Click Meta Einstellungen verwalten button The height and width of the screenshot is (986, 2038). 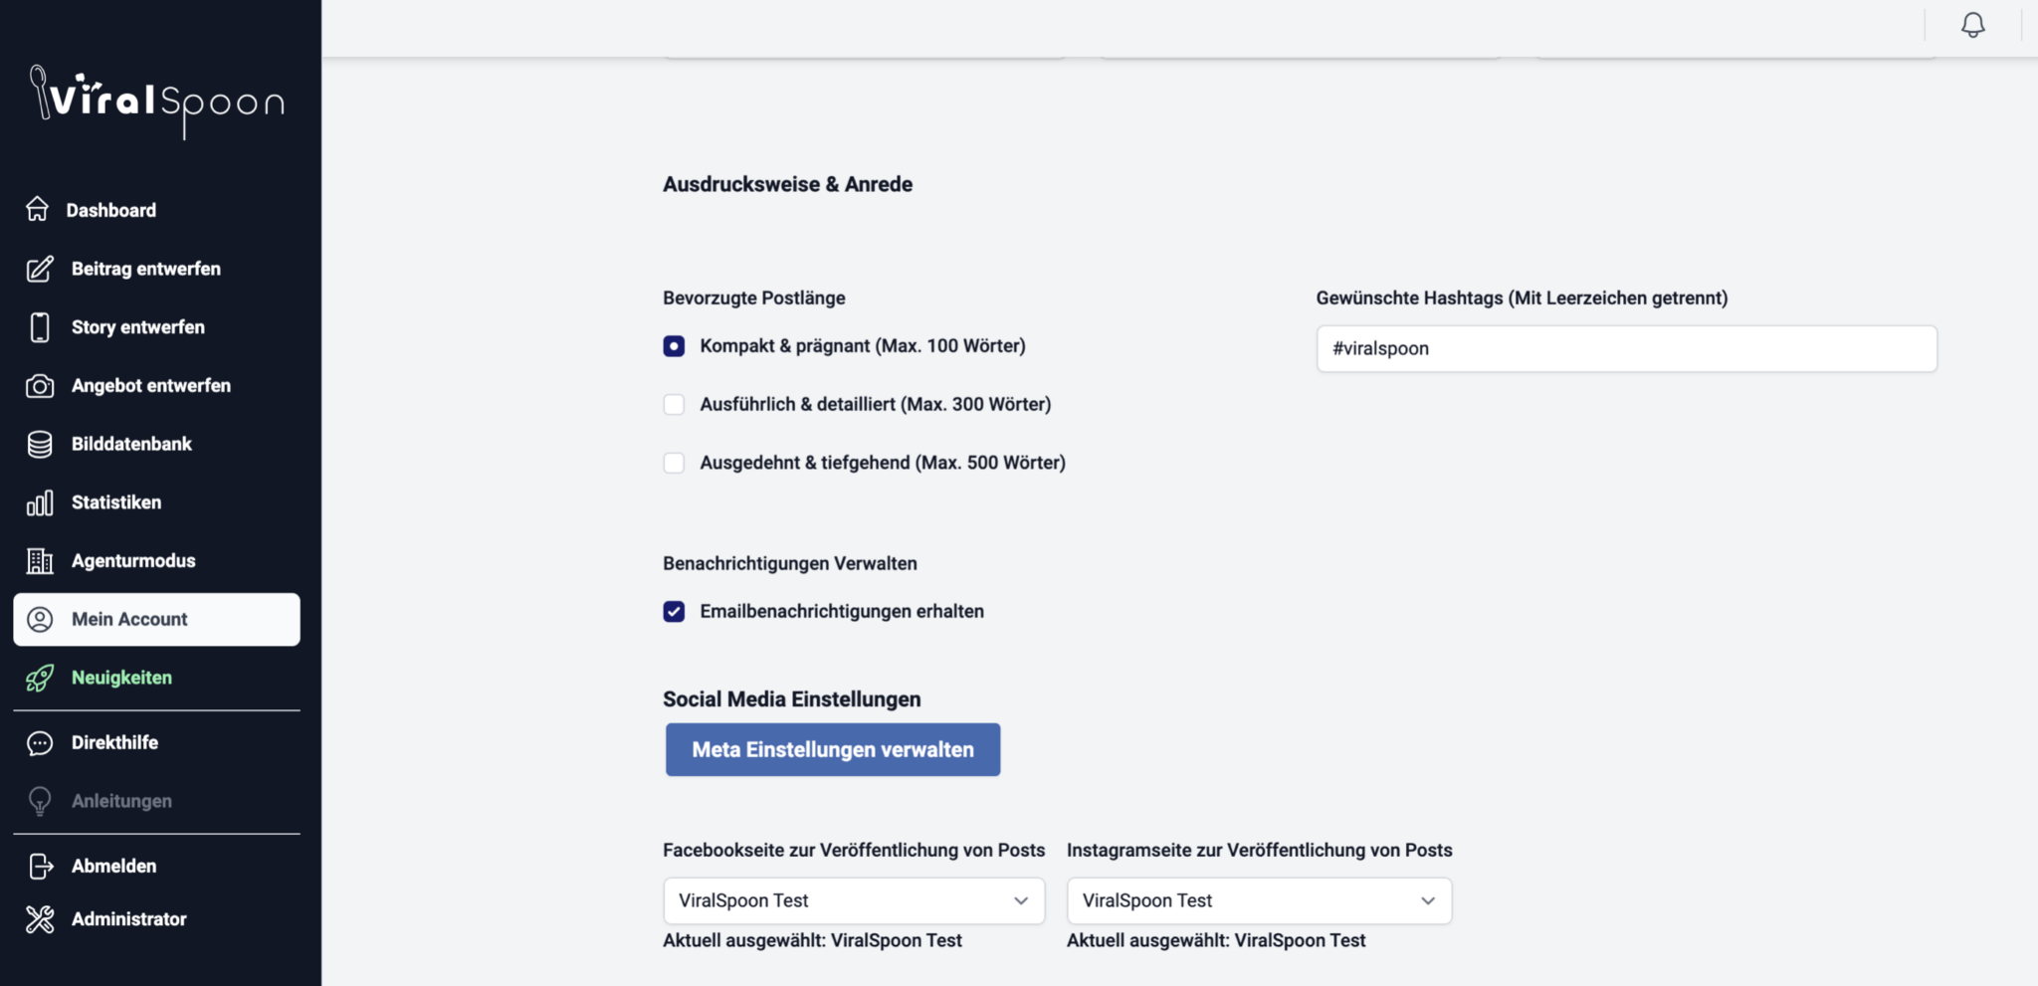coord(832,749)
